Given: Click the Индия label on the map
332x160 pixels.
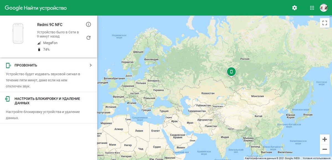Looking at the screenshot, I should point(225,137).
